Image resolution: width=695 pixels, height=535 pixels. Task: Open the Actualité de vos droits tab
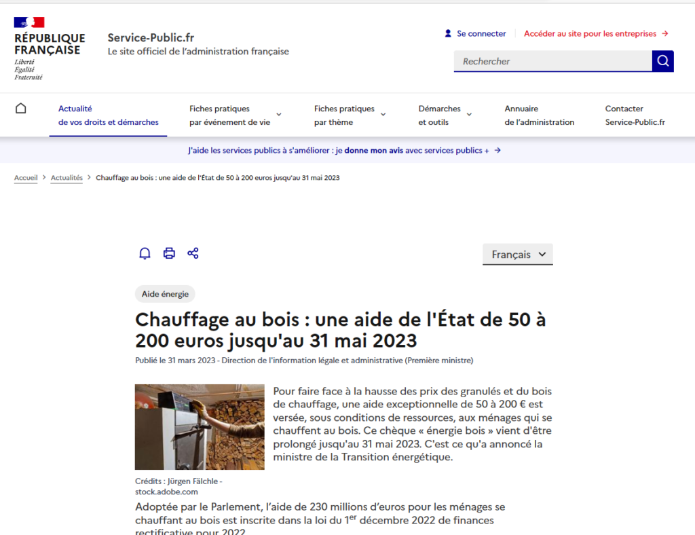coord(108,115)
